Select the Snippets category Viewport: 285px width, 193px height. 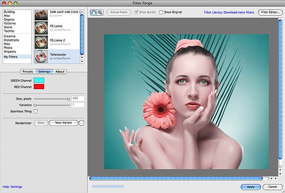tap(10, 52)
